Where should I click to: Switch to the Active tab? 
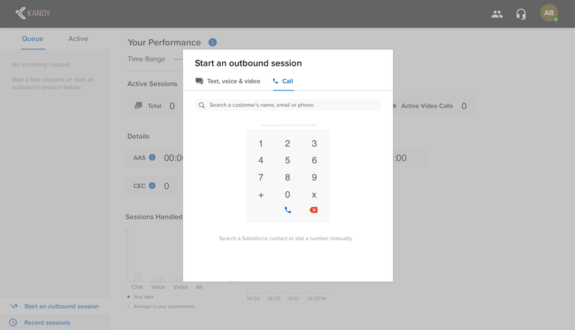tap(78, 38)
